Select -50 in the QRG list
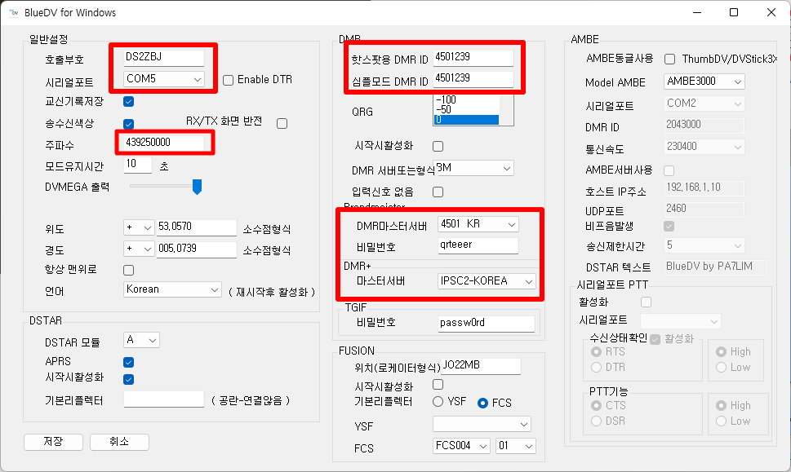 (467, 110)
